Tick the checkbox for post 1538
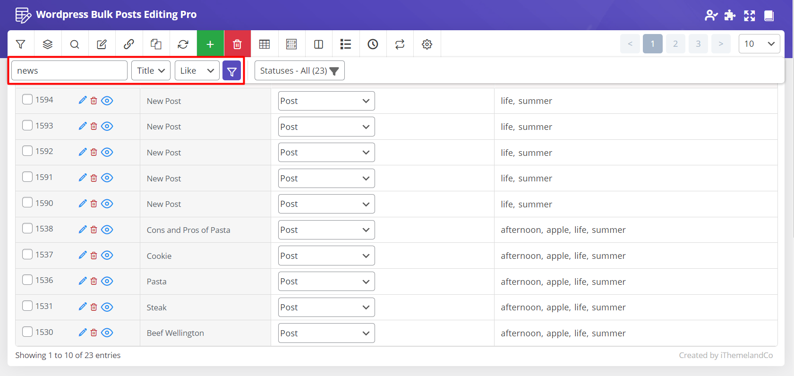The image size is (794, 376). click(x=27, y=228)
